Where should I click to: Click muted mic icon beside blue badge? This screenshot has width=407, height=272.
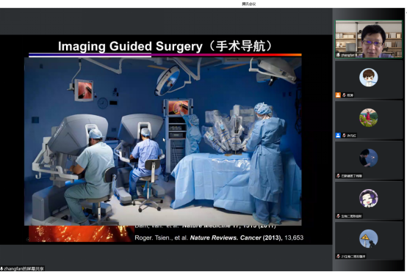coord(344,135)
